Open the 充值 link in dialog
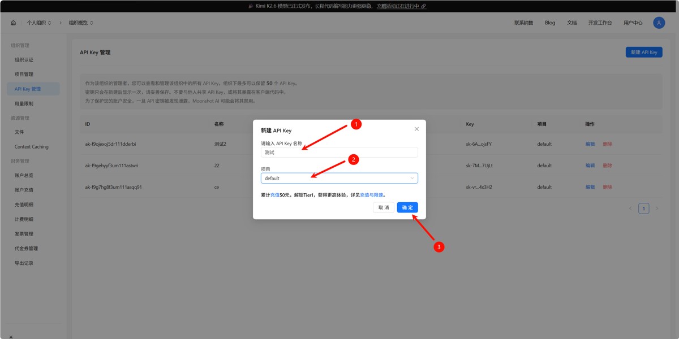 click(x=274, y=195)
